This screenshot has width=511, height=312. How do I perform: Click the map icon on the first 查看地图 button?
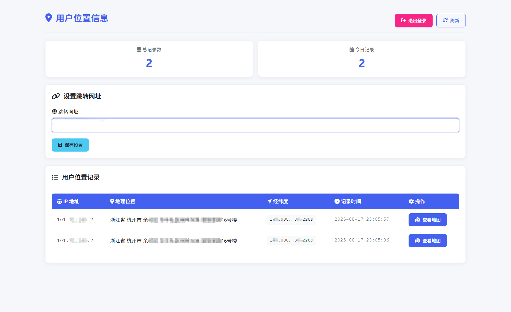click(x=417, y=220)
